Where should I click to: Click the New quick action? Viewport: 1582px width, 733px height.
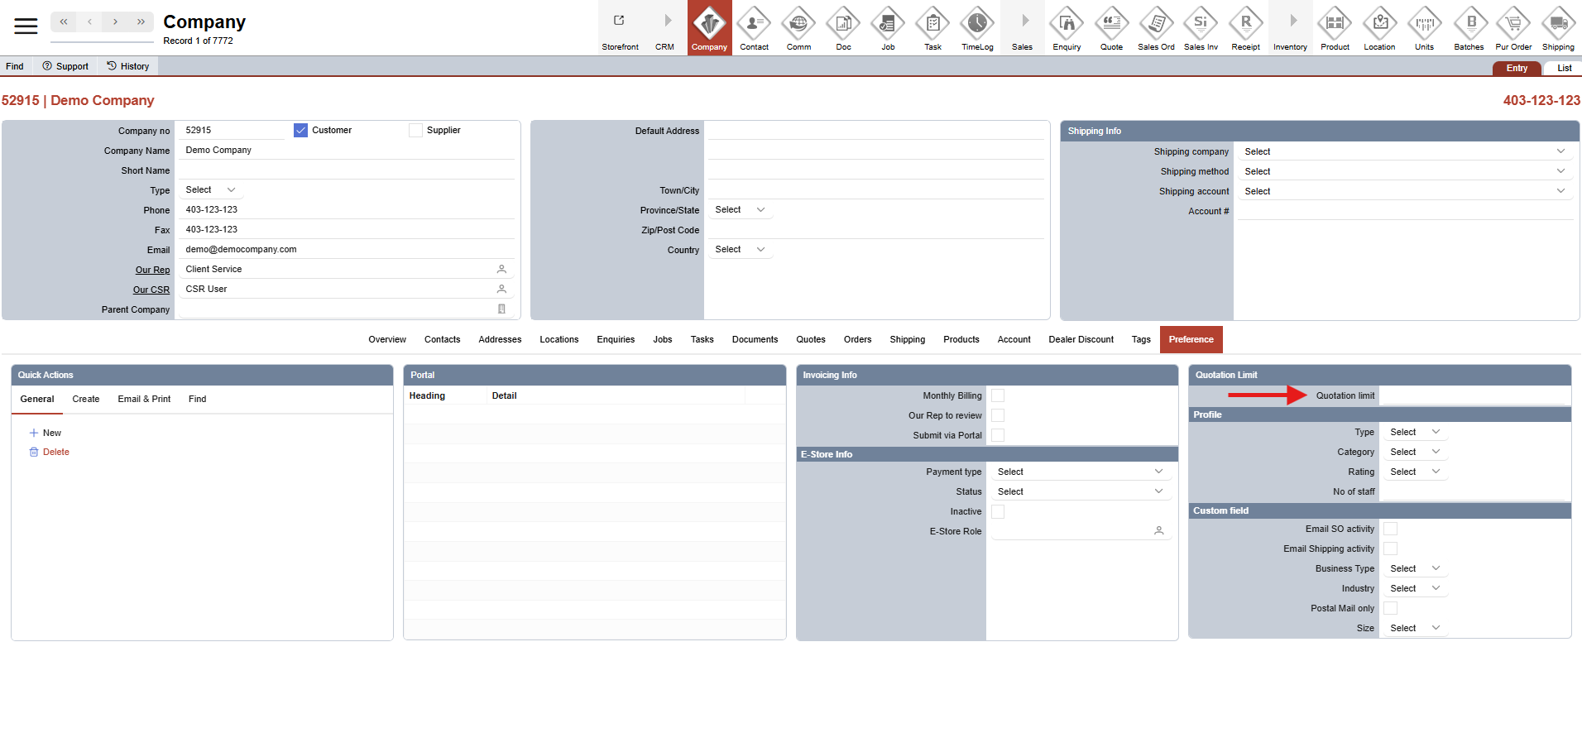51,434
